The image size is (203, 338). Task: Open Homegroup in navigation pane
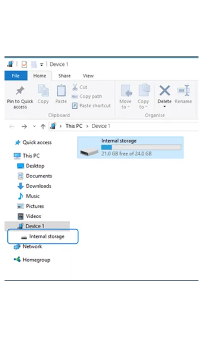(x=32, y=260)
